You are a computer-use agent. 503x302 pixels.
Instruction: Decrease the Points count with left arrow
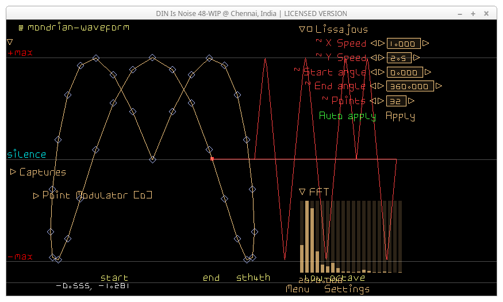click(373, 101)
